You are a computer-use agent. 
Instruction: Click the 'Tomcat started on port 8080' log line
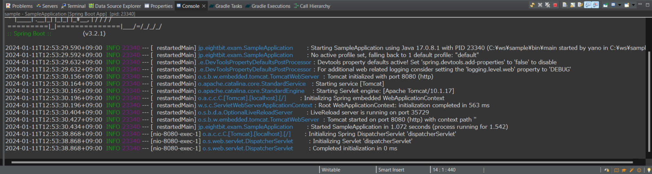241,120
